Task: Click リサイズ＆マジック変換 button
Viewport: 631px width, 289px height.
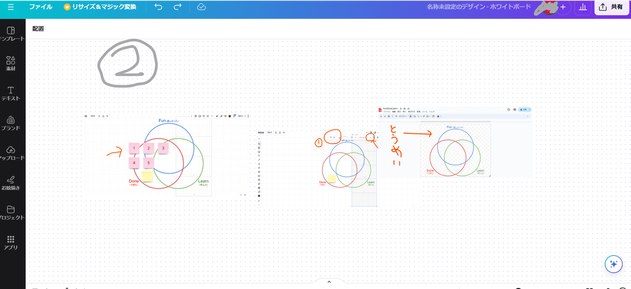Action: tap(100, 7)
